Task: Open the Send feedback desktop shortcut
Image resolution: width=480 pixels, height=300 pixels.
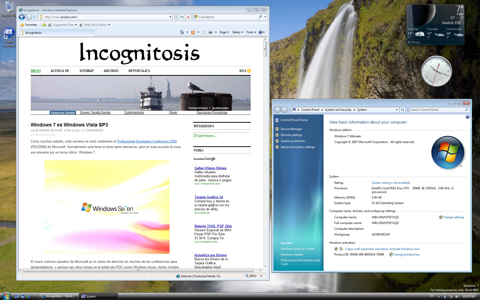Action: coord(9,37)
